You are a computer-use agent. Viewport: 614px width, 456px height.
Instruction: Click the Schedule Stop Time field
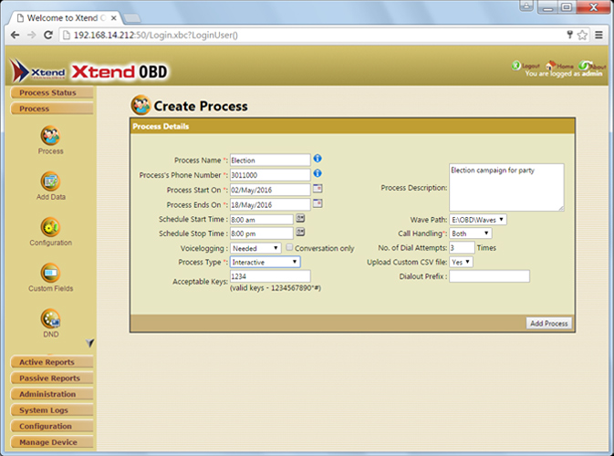pyautogui.click(x=262, y=233)
